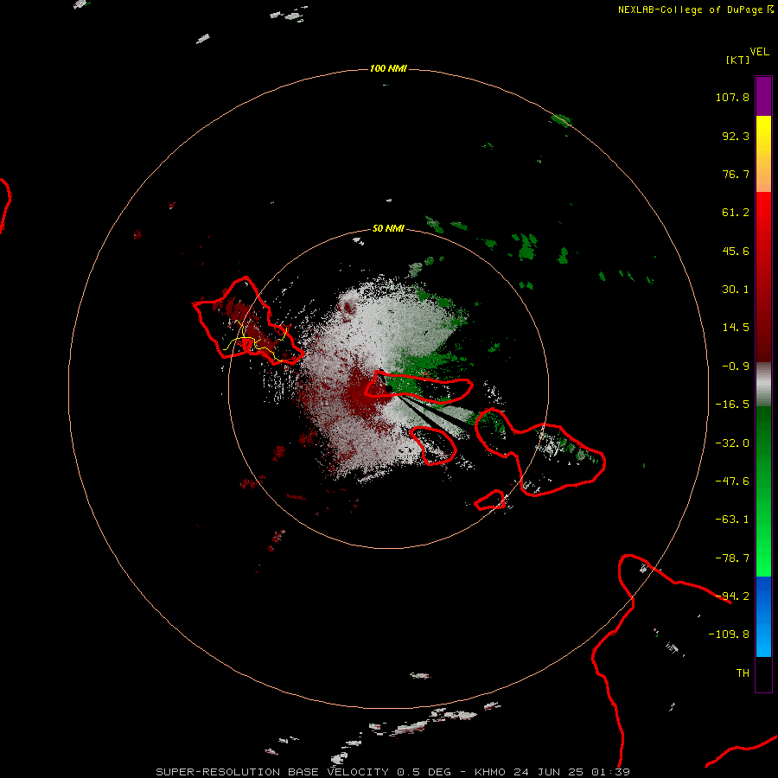
Task: Click the 50 NMI range ring label
Action: point(388,229)
